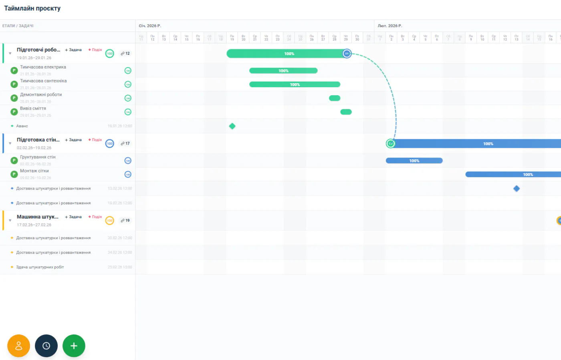Click the links count 17 badge

[x=125, y=143]
